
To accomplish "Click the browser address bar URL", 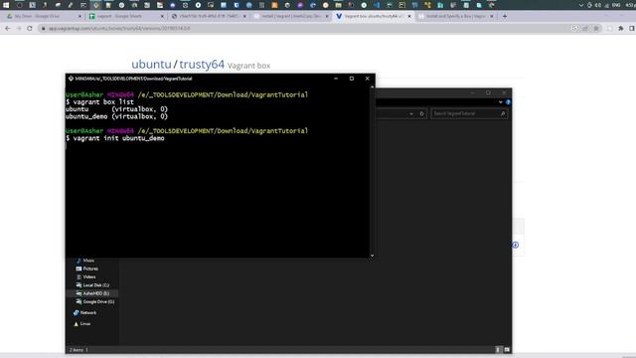I will pyautogui.click(x=119, y=29).
